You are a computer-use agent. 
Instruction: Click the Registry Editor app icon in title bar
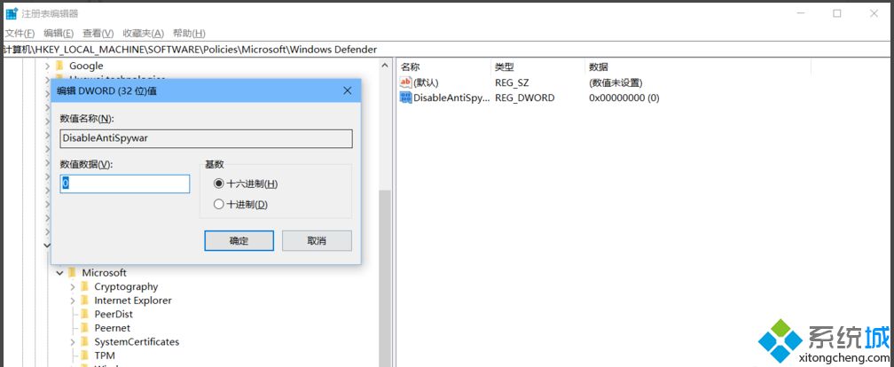[12, 13]
